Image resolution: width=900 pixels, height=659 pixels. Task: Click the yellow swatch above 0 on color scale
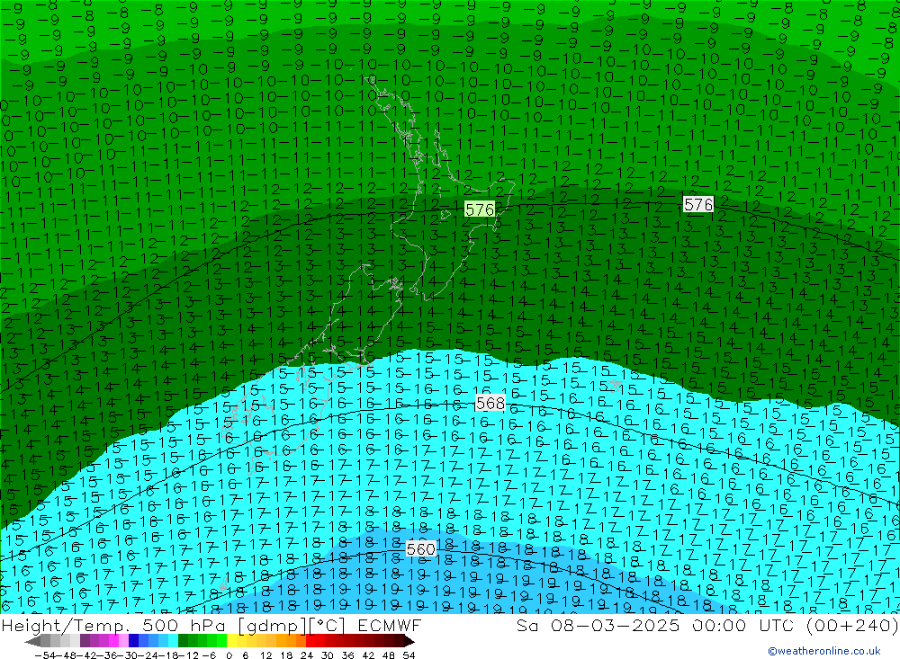tap(232, 641)
